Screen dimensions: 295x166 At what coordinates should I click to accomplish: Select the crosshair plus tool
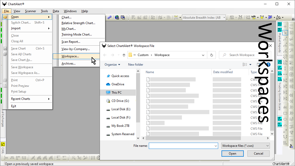285,27
